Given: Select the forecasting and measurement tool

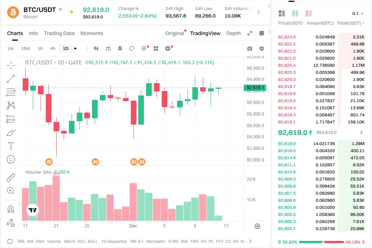Looking at the screenshot, I should pos(11,119).
